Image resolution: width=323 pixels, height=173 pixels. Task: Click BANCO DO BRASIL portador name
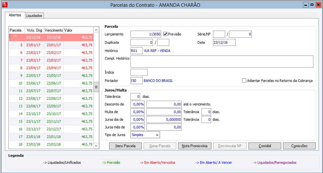coord(158,80)
